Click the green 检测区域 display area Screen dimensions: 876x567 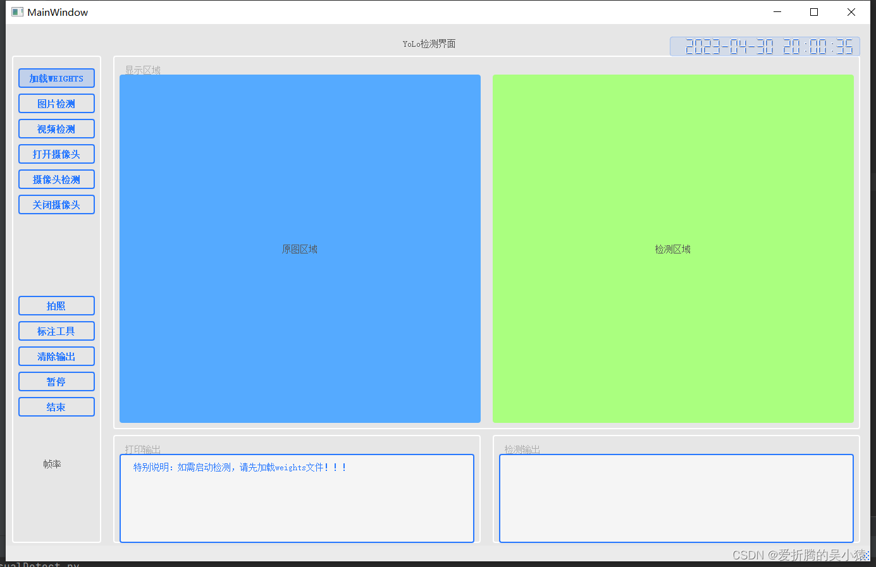coord(673,249)
